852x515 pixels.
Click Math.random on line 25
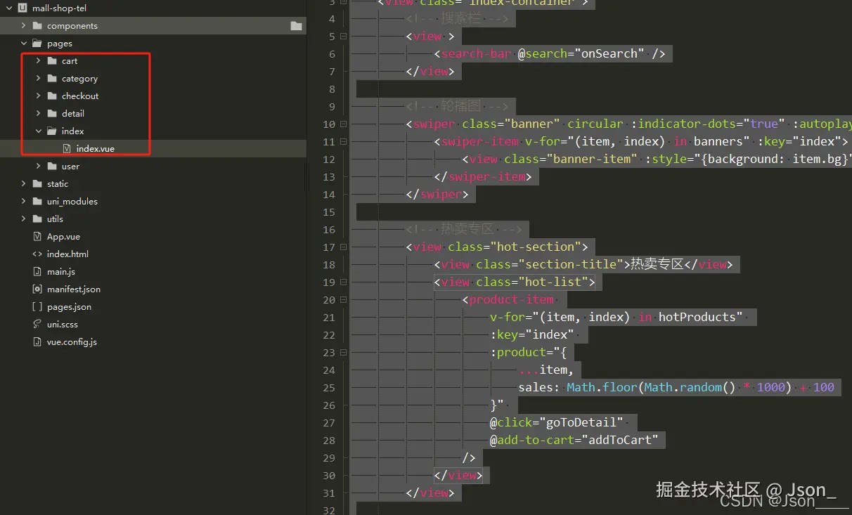tap(683, 387)
